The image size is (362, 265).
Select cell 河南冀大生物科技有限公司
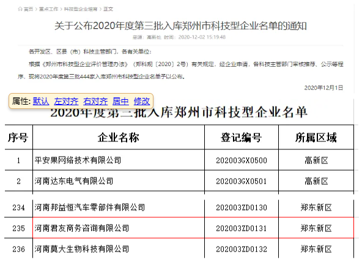pyautogui.click(x=82, y=249)
